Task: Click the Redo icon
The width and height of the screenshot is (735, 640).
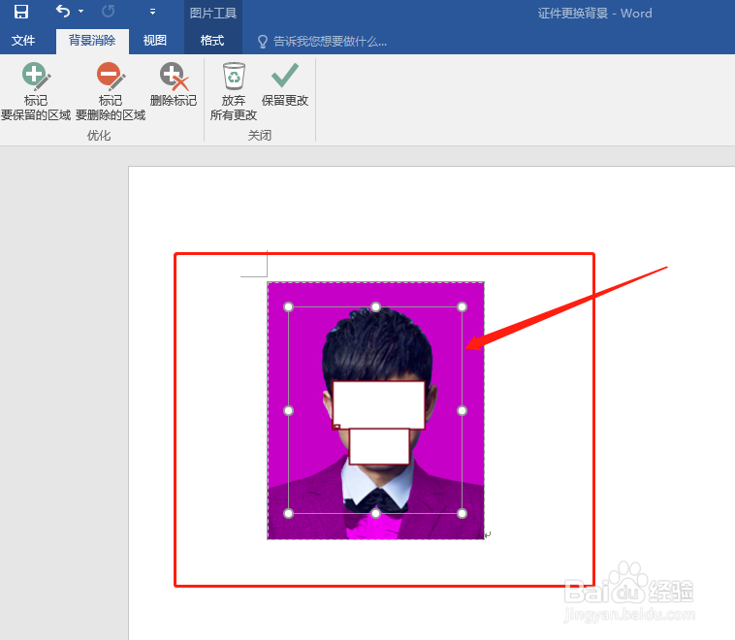Action: pyautogui.click(x=109, y=12)
